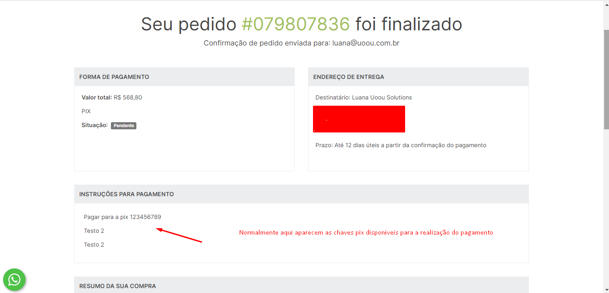This screenshot has height=293, width=609.
Task: Click the first Testo 2 line
Action: 94,231
